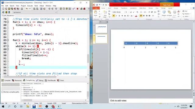
Task: Open font size dropdown in PowerPoint
Action: tap(129, 12)
